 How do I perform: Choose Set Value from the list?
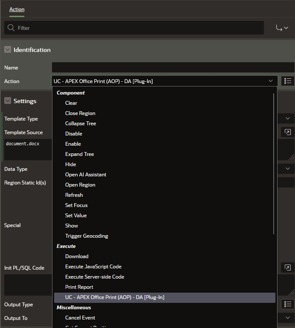pos(76,216)
